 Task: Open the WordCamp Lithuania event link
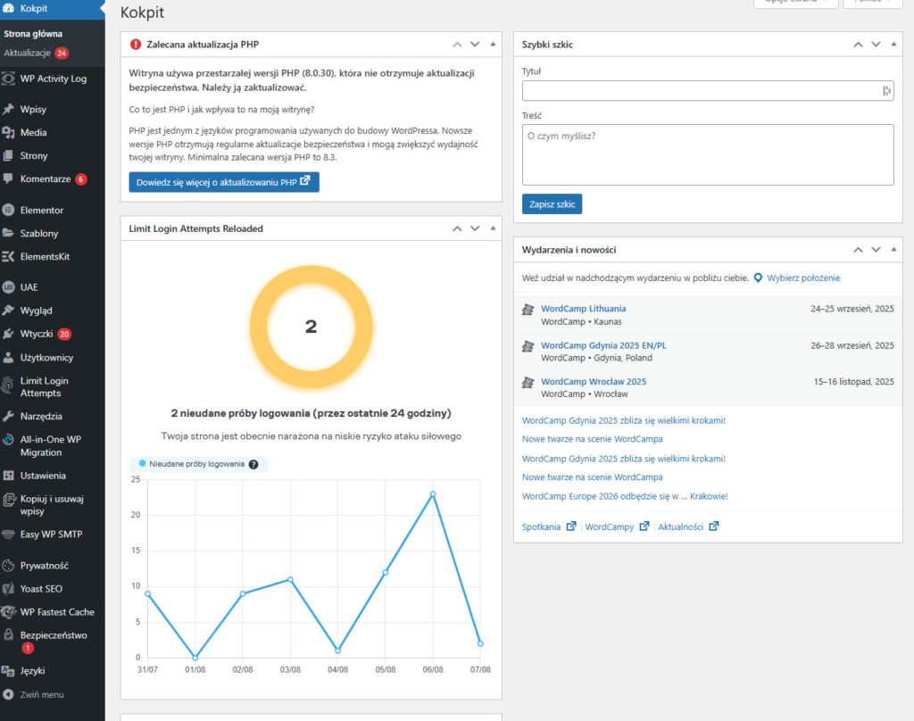583,309
